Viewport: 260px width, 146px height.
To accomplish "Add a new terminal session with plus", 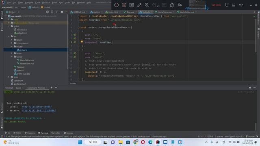I will pyautogui.click(x=52, y=88).
